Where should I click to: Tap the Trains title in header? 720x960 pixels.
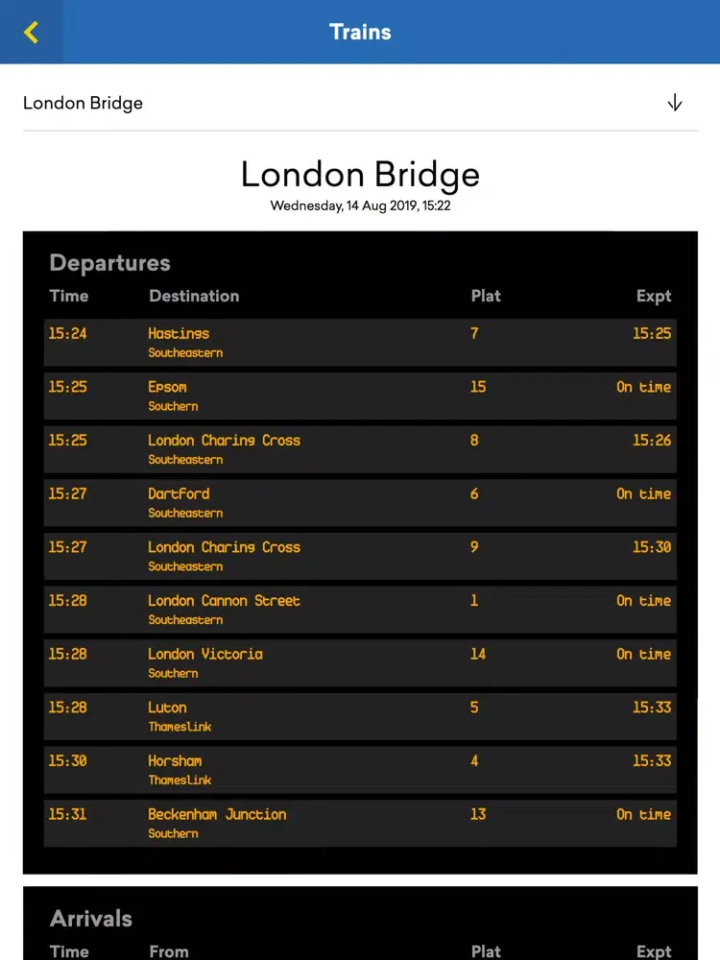coord(360,32)
